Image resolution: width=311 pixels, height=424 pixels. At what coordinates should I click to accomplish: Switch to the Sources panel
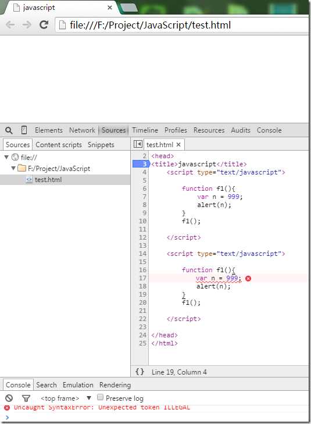point(114,130)
